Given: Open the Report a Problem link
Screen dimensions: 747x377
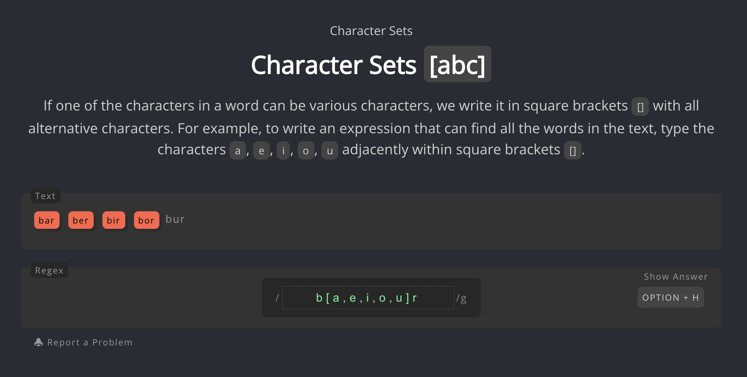Looking at the screenshot, I should (x=90, y=342).
